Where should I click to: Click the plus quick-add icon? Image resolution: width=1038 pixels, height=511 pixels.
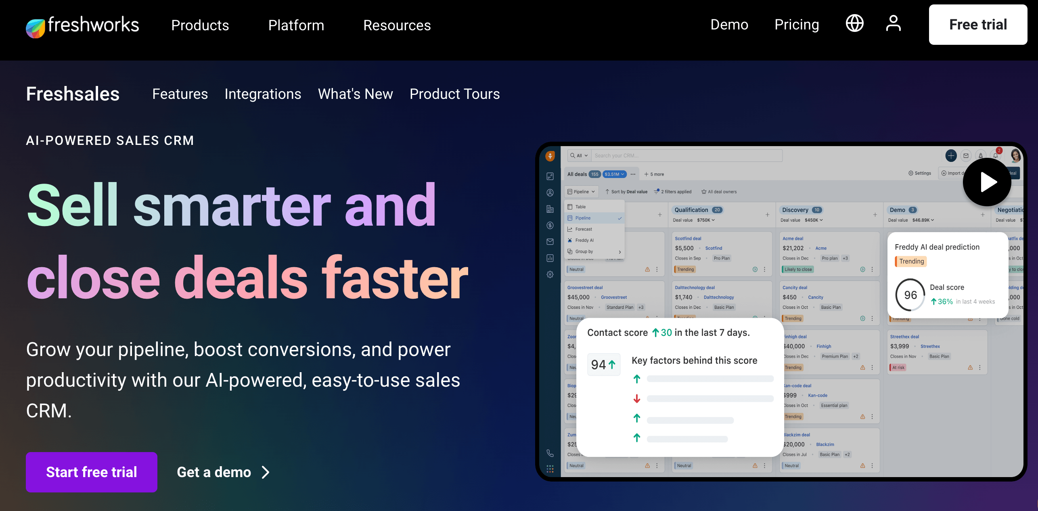951,155
